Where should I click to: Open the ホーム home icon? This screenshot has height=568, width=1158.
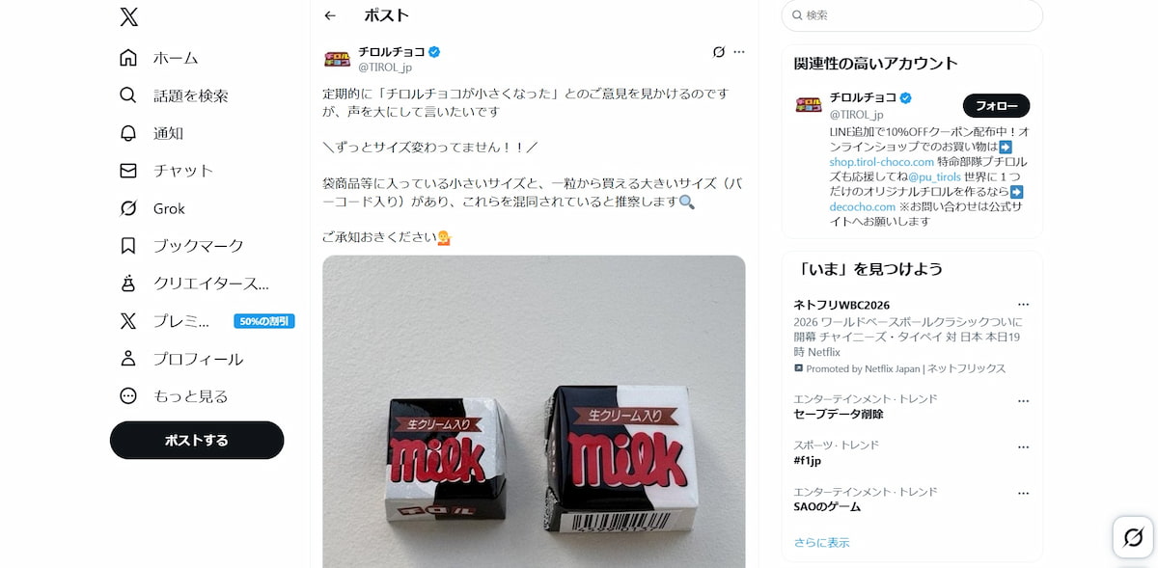(x=128, y=58)
